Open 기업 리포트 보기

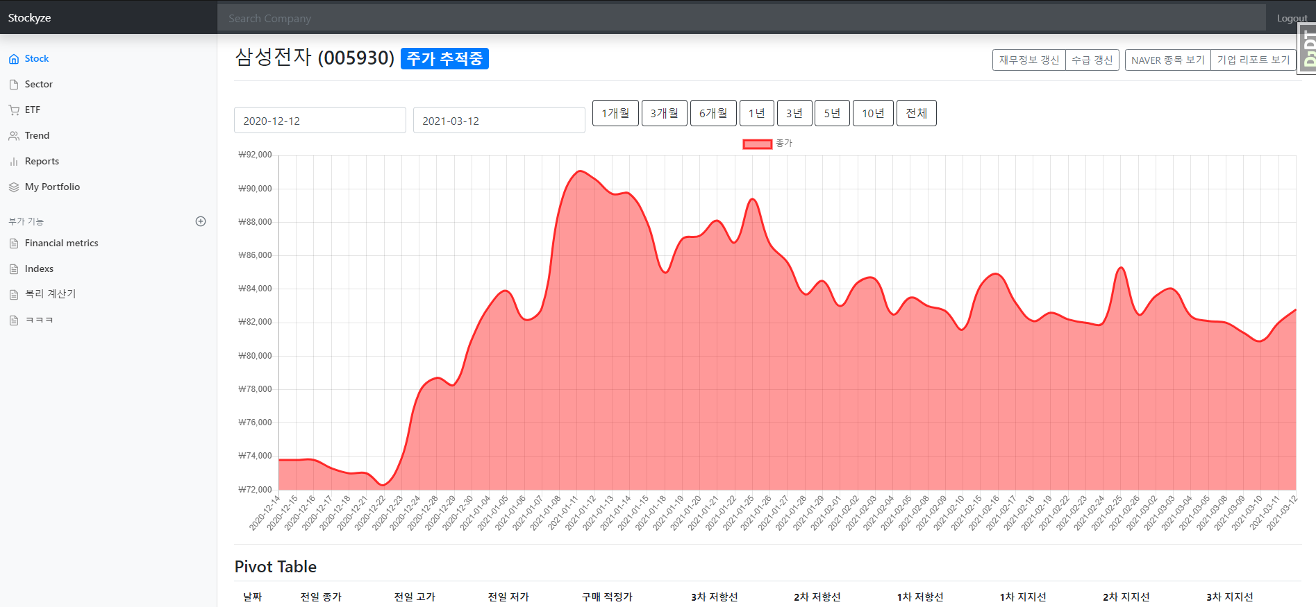click(1253, 60)
